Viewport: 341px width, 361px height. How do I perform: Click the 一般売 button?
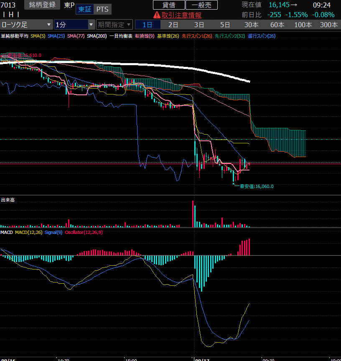pos(201,5)
